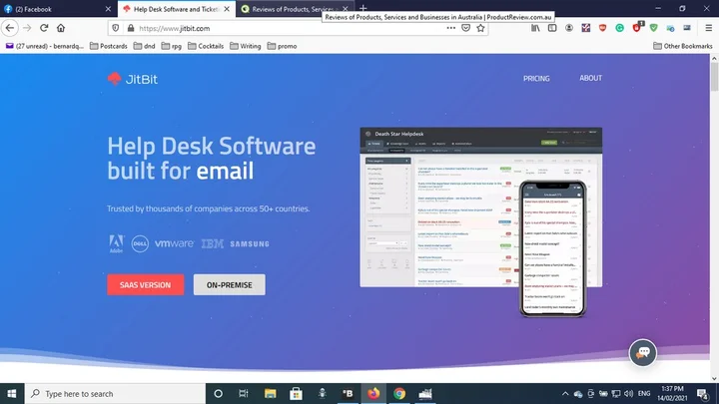Click the browser back arrow

point(11,28)
